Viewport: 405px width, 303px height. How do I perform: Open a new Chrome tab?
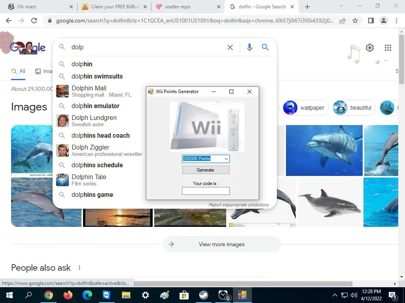[307, 7]
